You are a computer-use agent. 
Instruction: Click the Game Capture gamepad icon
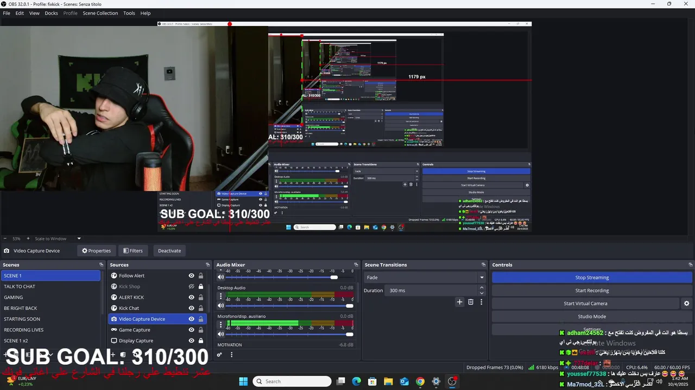click(x=114, y=330)
